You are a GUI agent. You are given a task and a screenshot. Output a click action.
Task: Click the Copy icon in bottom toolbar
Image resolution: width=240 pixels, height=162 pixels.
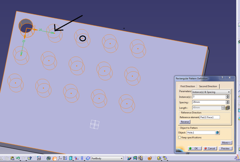(7, 158)
